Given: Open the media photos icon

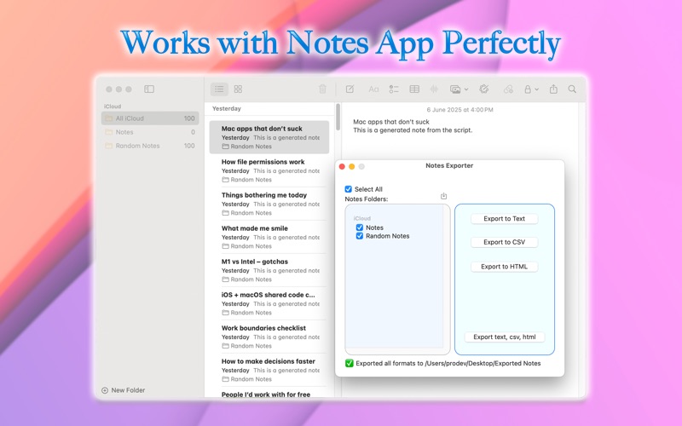Looking at the screenshot, I should tap(455, 89).
